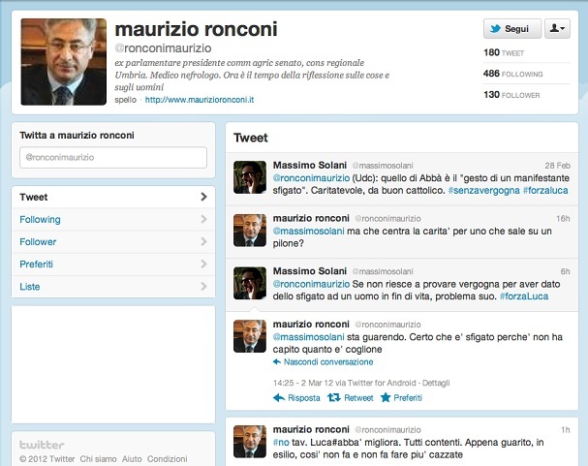Open the Tweet sidebar row chevron
The image size is (588, 466).
click(203, 197)
